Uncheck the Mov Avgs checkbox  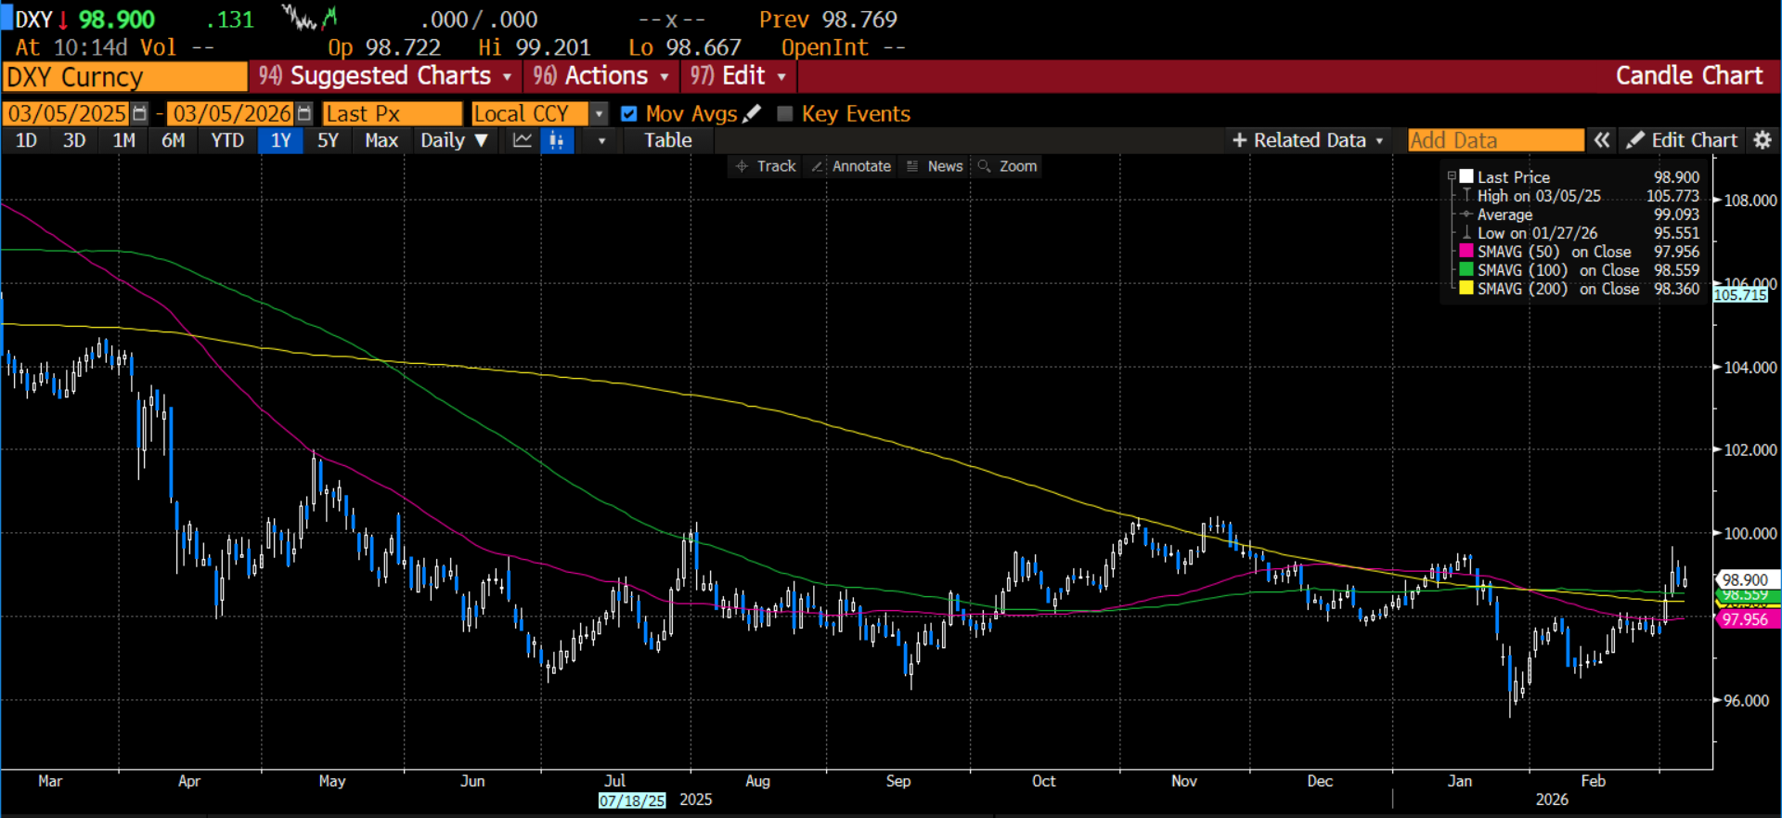(629, 113)
